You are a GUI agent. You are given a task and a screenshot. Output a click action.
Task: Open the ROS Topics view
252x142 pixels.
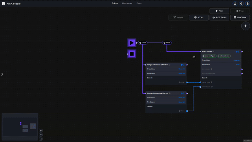point(219,17)
